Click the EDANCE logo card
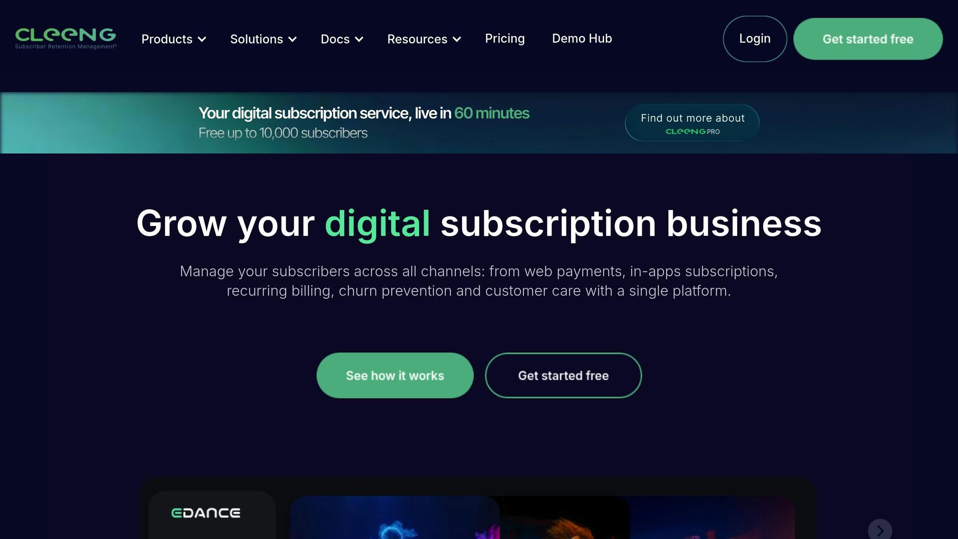Viewport: 958px width, 539px height. click(212, 515)
